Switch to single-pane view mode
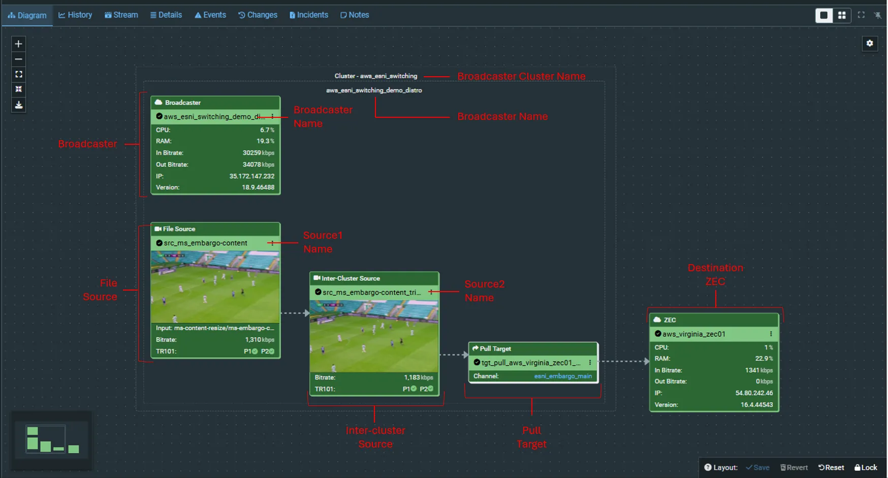 pyautogui.click(x=824, y=15)
